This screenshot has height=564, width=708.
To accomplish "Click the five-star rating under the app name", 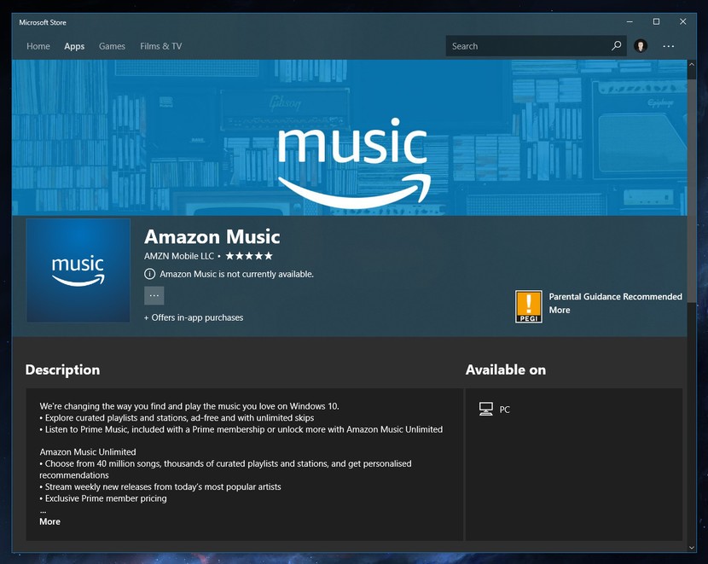I will click(249, 255).
